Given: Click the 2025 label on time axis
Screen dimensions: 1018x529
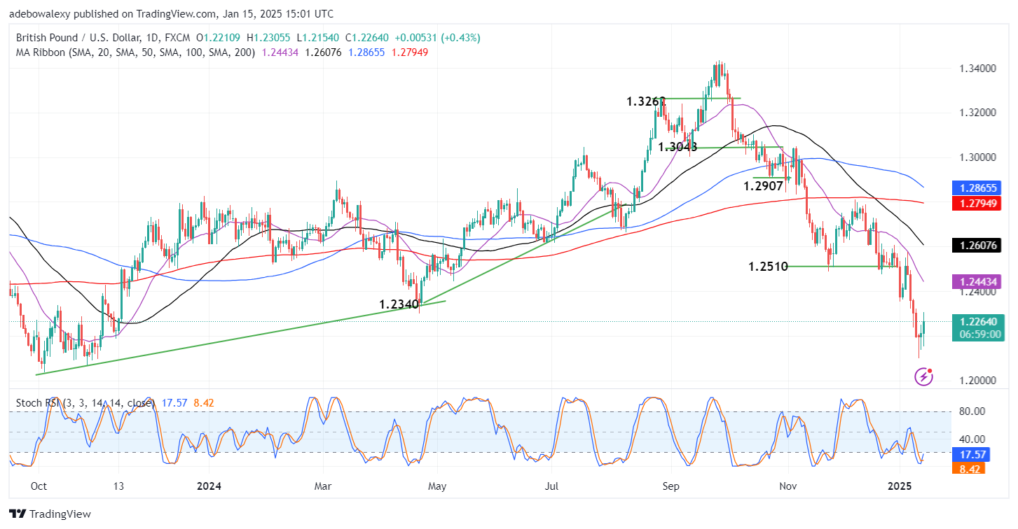Looking at the screenshot, I should coord(898,486).
